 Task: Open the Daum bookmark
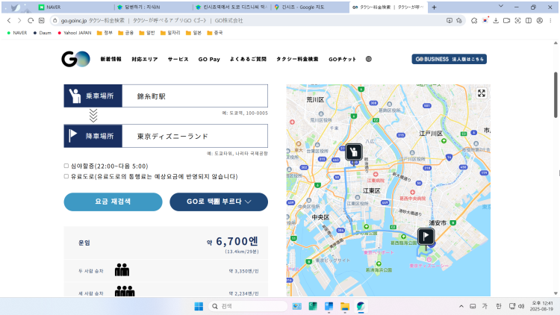[x=42, y=33]
